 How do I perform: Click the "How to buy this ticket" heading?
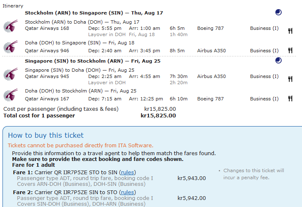click(46, 135)
